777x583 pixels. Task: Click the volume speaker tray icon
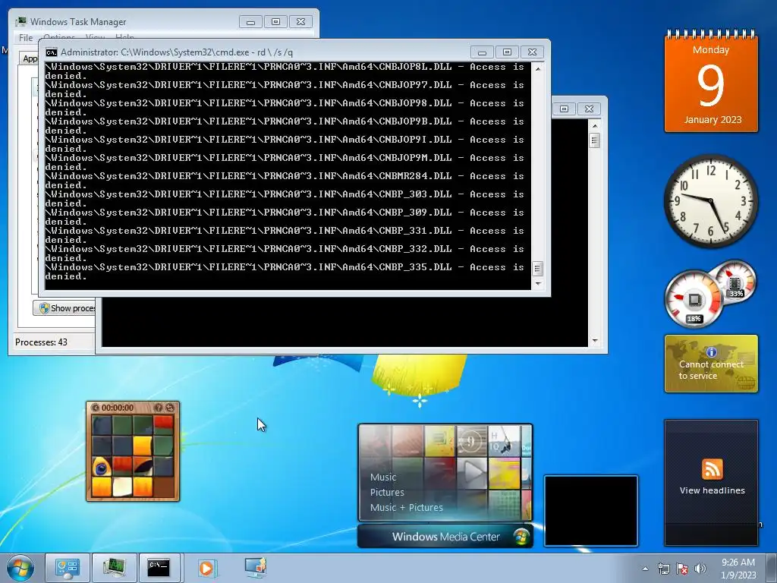click(700, 569)
